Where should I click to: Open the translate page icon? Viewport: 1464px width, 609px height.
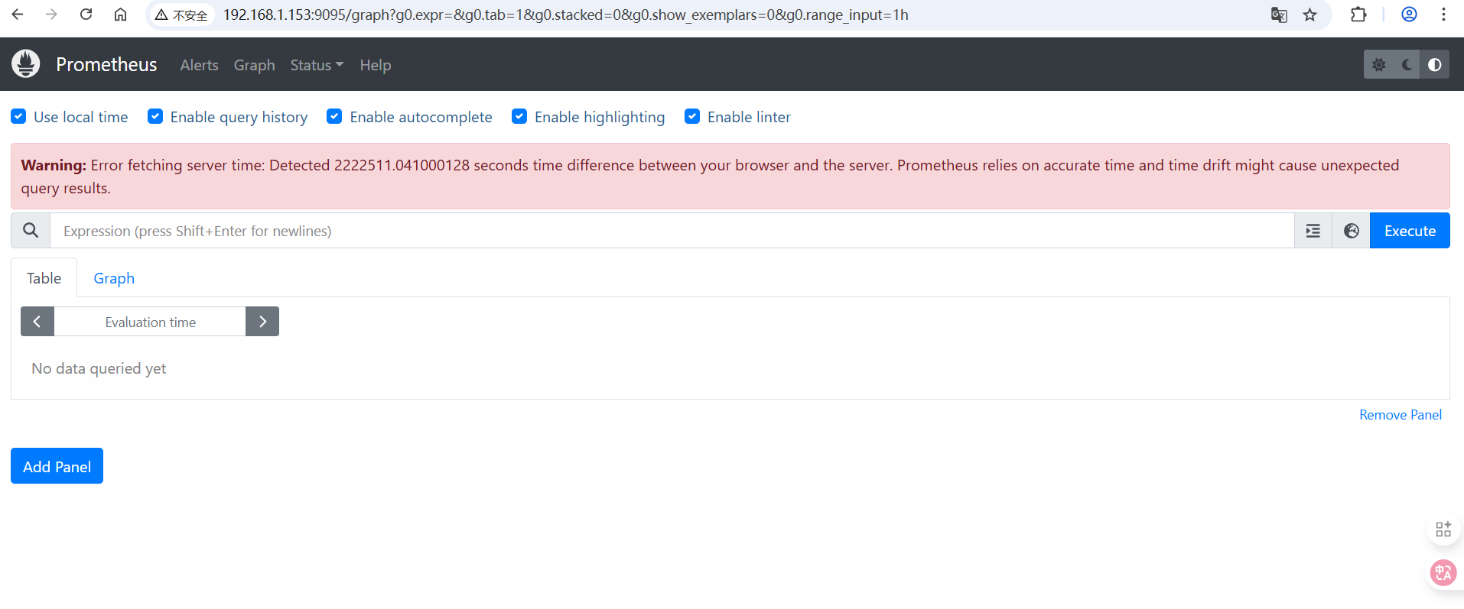point(1279,15)
